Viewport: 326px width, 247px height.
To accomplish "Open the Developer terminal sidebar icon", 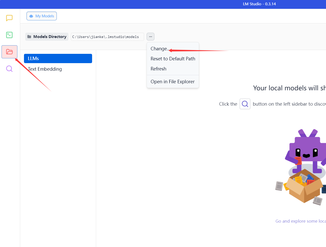I will coord(9,35).
